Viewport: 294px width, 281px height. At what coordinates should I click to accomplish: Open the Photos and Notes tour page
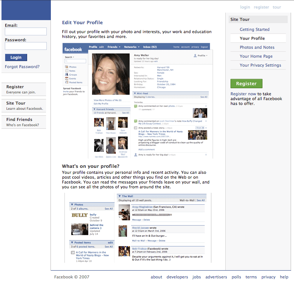tap(257, 47)
